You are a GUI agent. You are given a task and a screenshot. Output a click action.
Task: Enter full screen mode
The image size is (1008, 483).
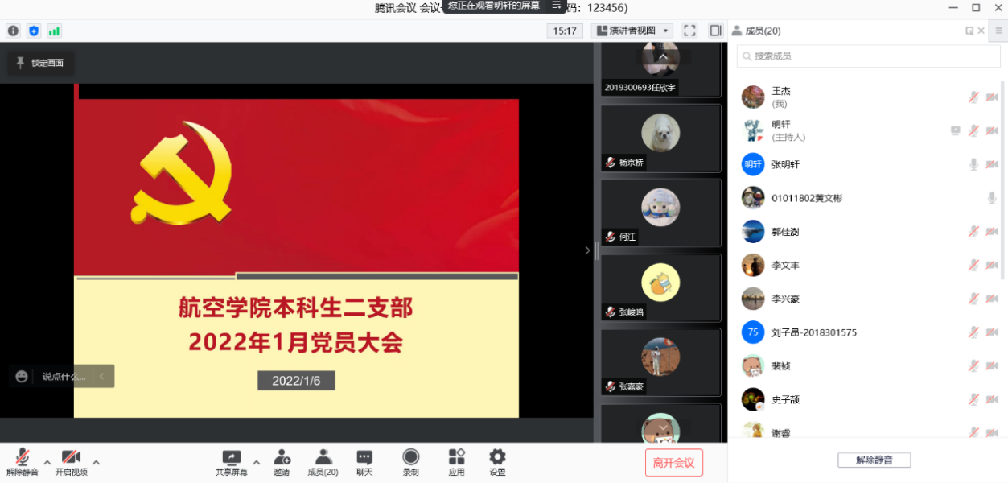(x=689, y=31)
